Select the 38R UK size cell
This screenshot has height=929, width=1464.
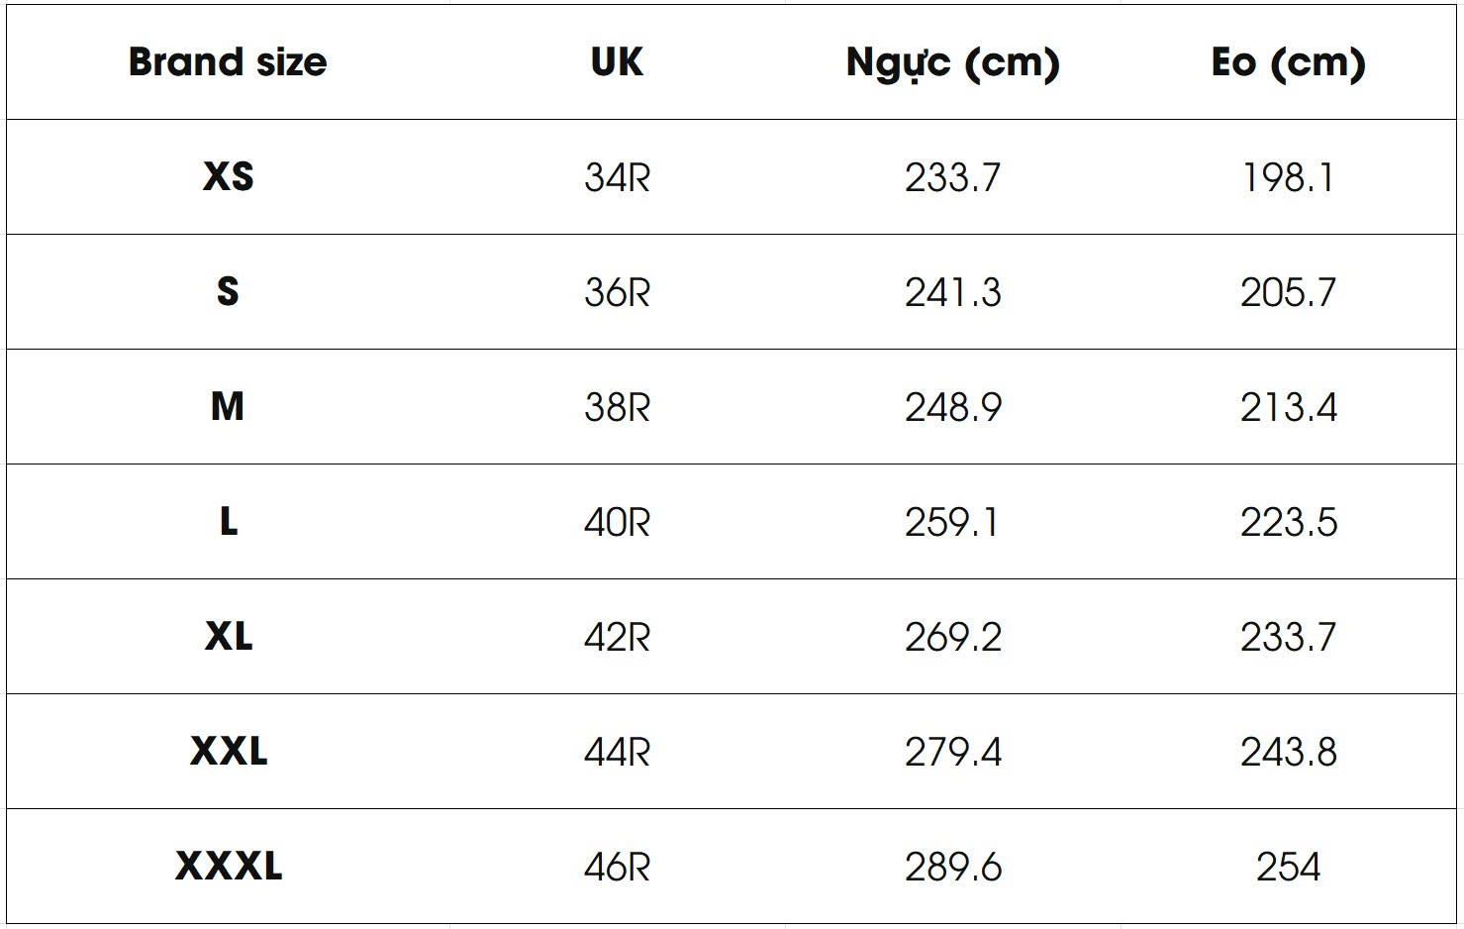click(617, 408)
